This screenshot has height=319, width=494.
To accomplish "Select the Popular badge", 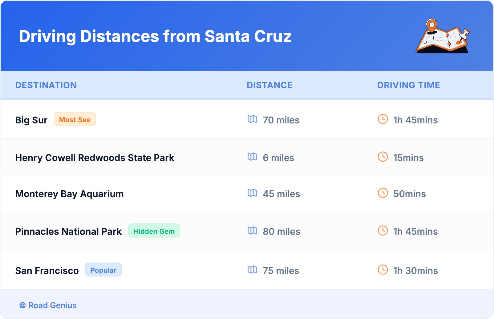I will (x=103, y=270).
